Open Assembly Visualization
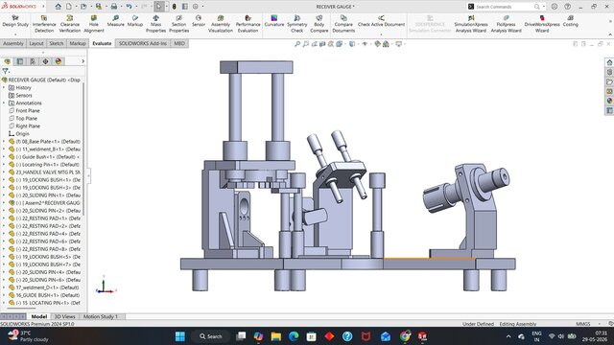The width and height of the screenshot is (614, 345). (221, 24)
